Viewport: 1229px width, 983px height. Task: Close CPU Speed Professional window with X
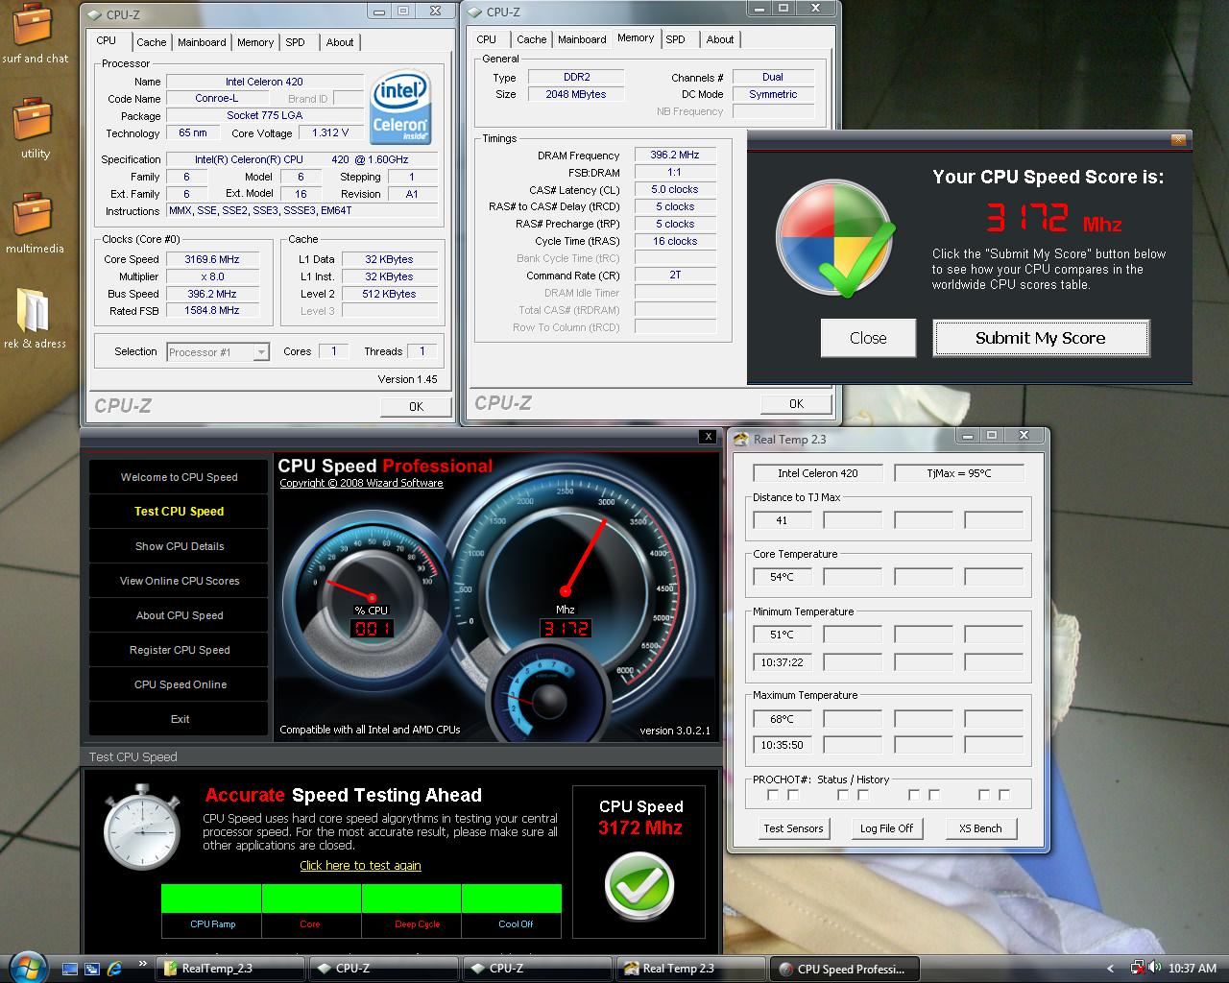pyautogui.click(x=709, y=437)
